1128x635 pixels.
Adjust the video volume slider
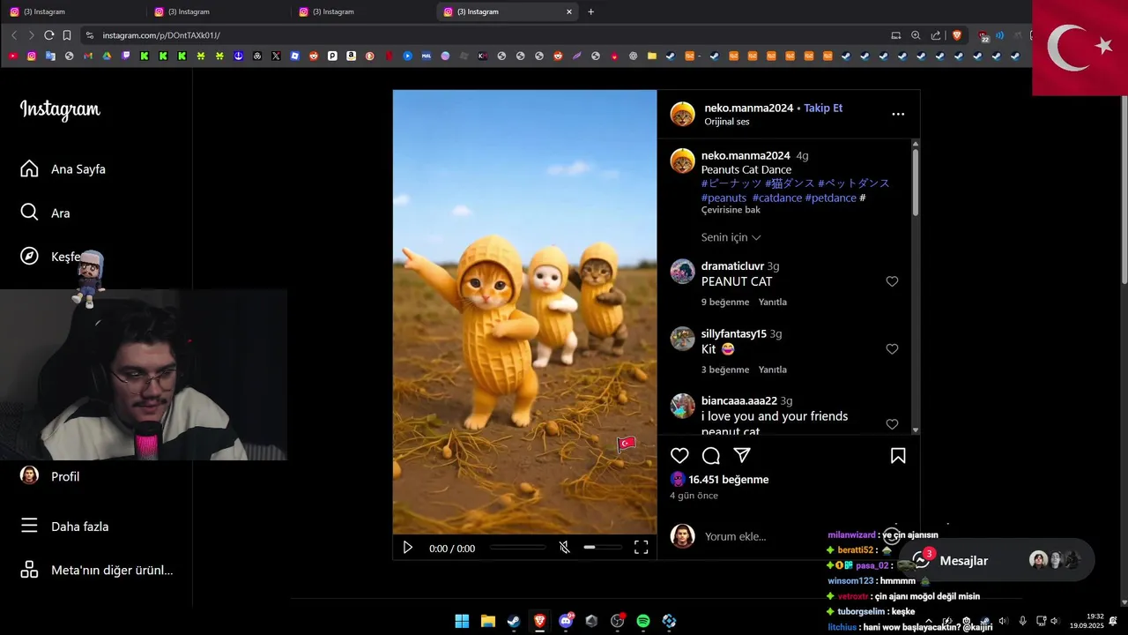603,548
